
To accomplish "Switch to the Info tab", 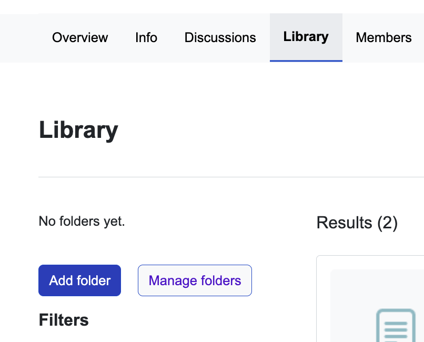I will tap(146, 38).
